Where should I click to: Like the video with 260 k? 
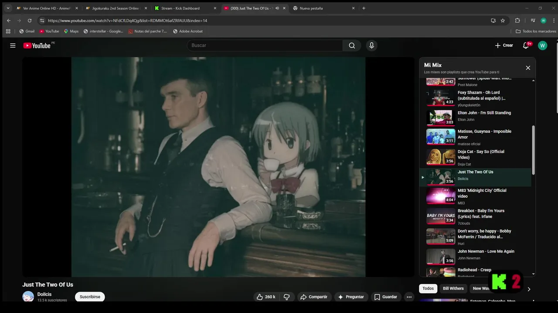[266, 297]
